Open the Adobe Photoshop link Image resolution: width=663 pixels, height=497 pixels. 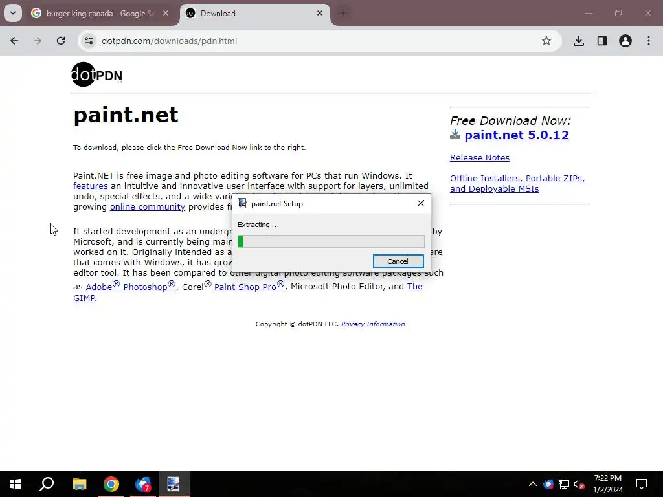131,286
